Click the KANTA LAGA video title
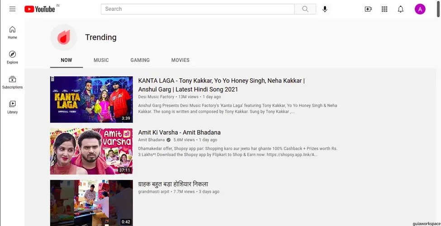Image resolution: width=441 pixels, height=226 pixels. click(x=221, y=85)
